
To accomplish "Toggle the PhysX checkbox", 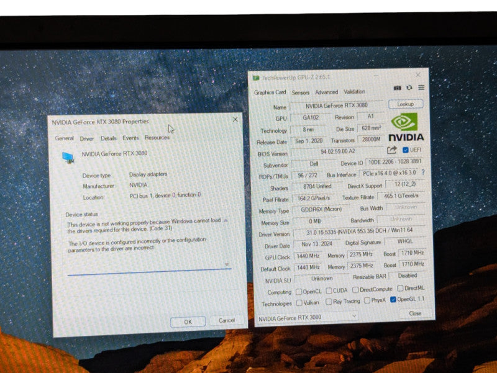I will 367,300.
